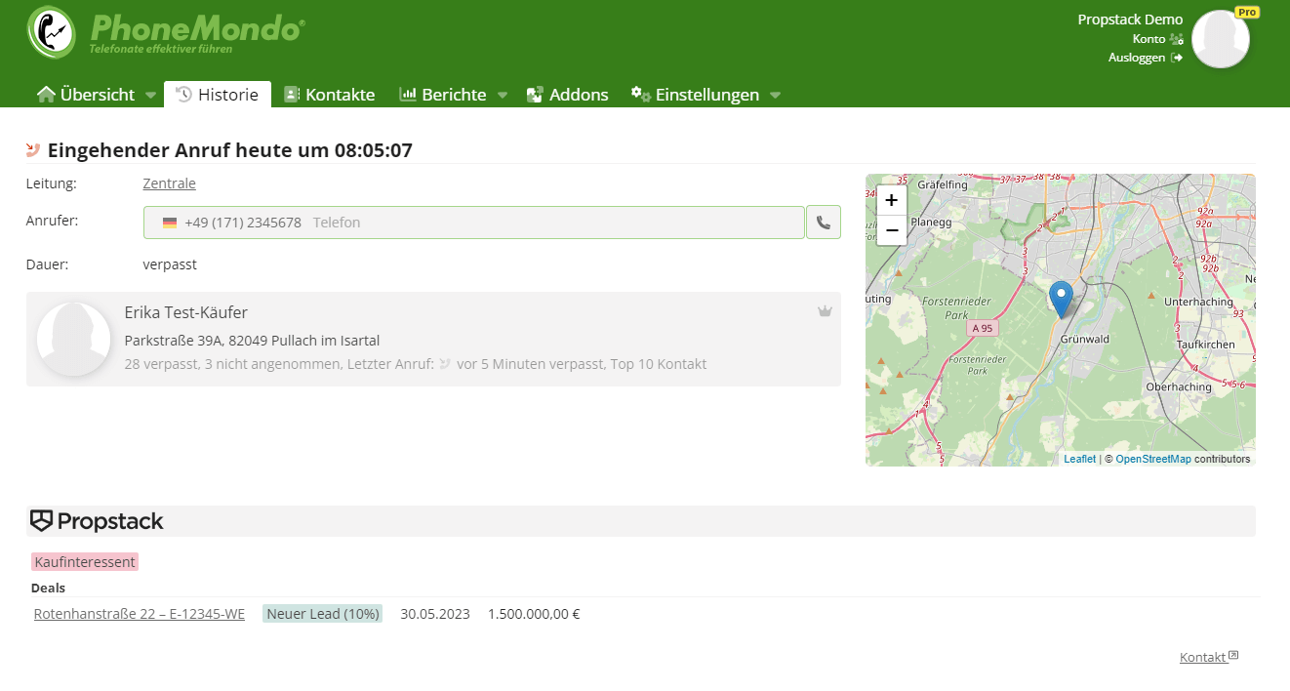Zoom in on the map

[891, 200]
